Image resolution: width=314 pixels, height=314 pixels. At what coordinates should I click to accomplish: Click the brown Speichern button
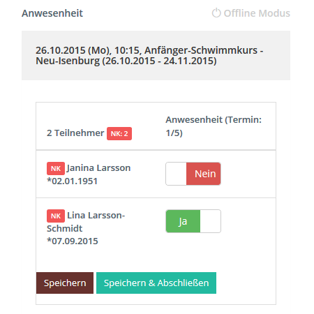(x=65, y=283)
